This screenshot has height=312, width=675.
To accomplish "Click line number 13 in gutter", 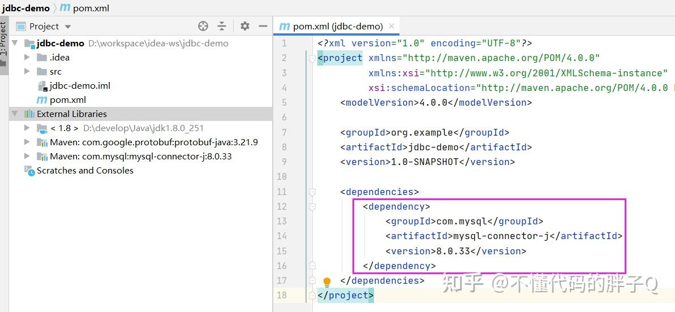I will (282, 221).
